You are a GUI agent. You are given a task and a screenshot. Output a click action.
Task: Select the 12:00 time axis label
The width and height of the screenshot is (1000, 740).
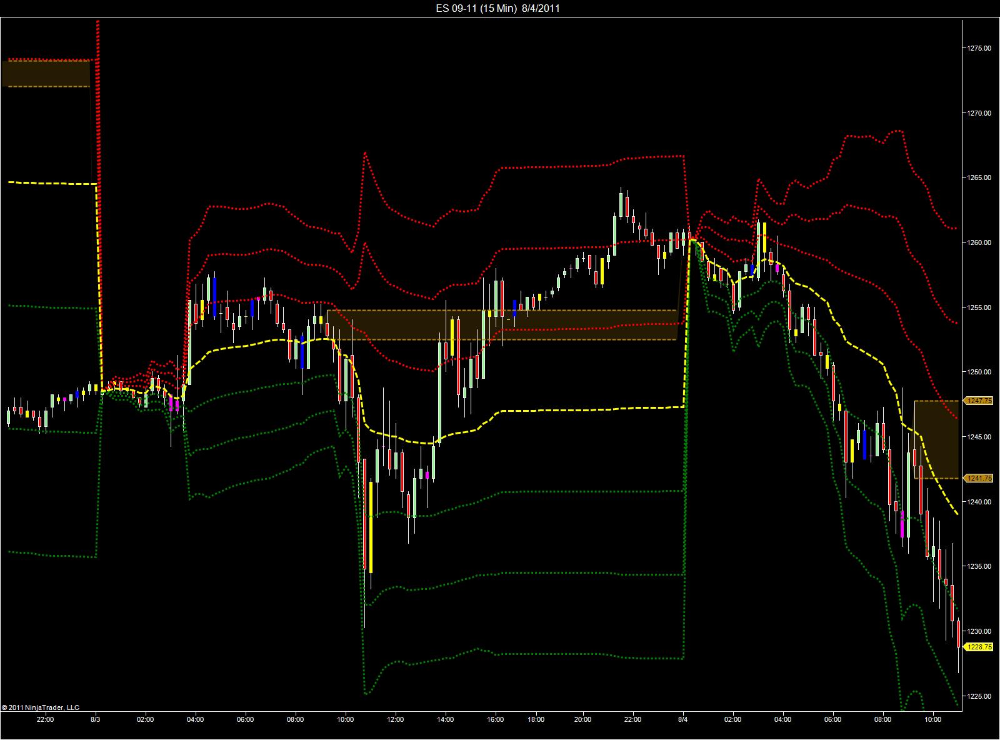[x=396, y=719]
